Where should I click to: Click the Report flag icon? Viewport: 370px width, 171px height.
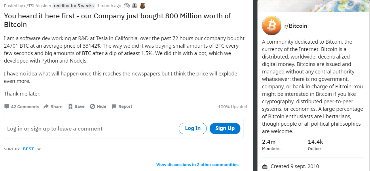tap(114, 106)
